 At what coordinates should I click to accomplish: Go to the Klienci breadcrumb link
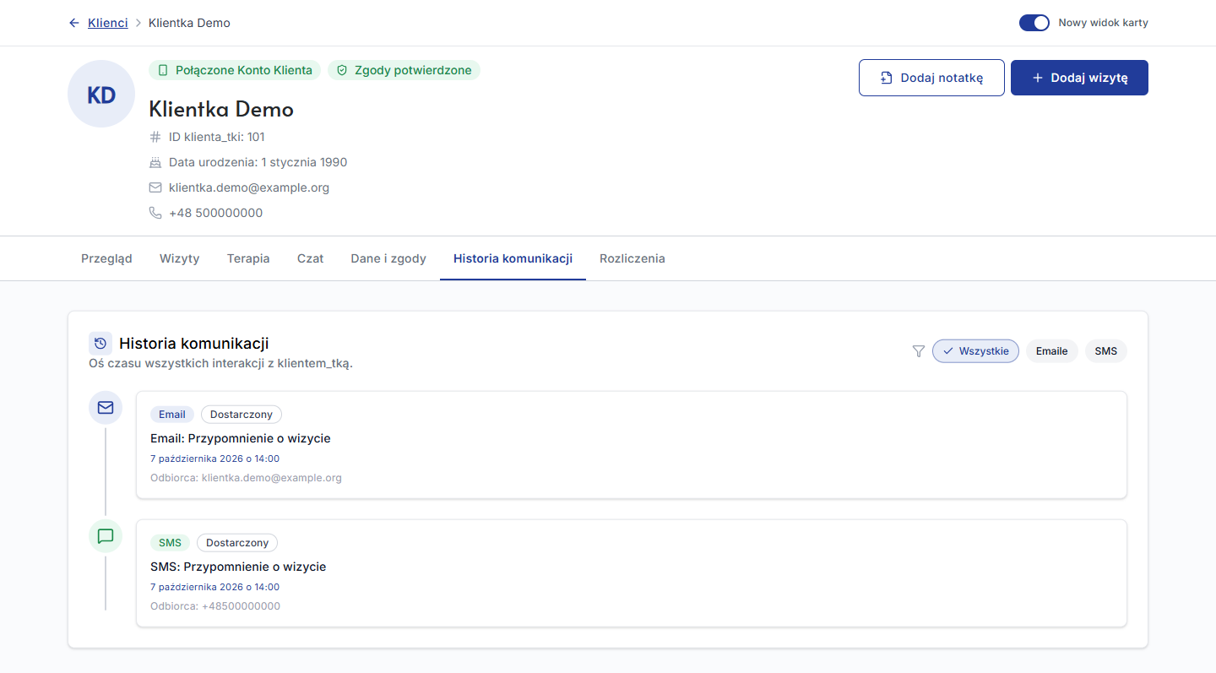[x=108, y=23]
